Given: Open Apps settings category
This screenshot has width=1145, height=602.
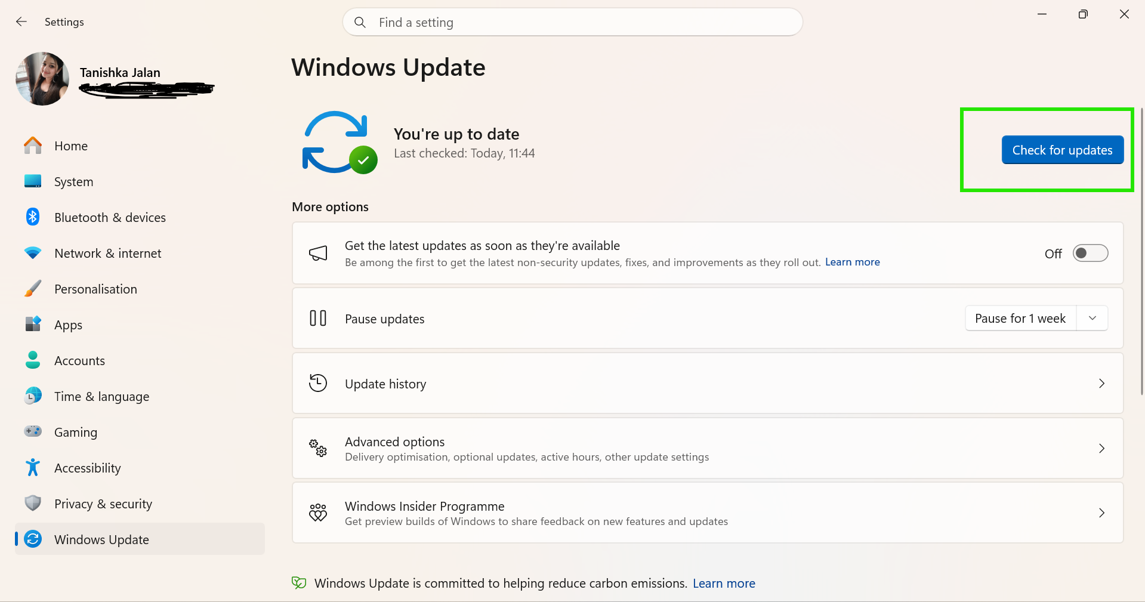Looking at the screenshot, I should 140,325.
